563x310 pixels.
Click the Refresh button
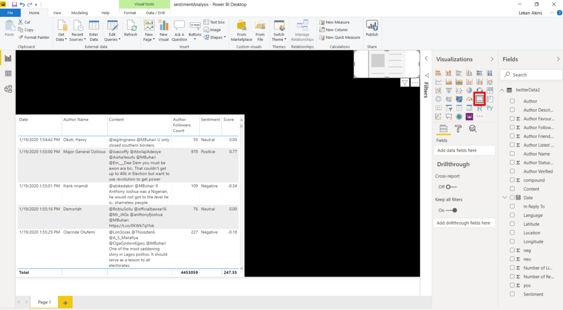point(131,29)
